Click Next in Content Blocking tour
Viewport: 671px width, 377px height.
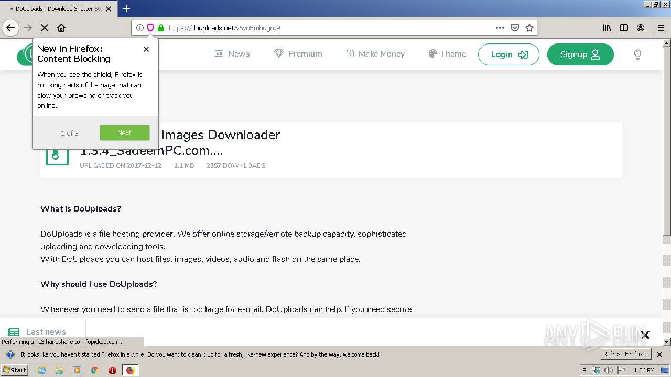tap(125, 132)
